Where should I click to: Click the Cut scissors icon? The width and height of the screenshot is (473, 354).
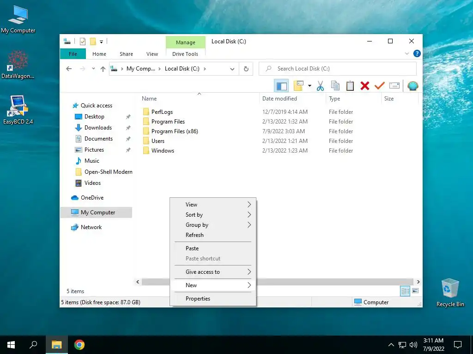(320, 86)
